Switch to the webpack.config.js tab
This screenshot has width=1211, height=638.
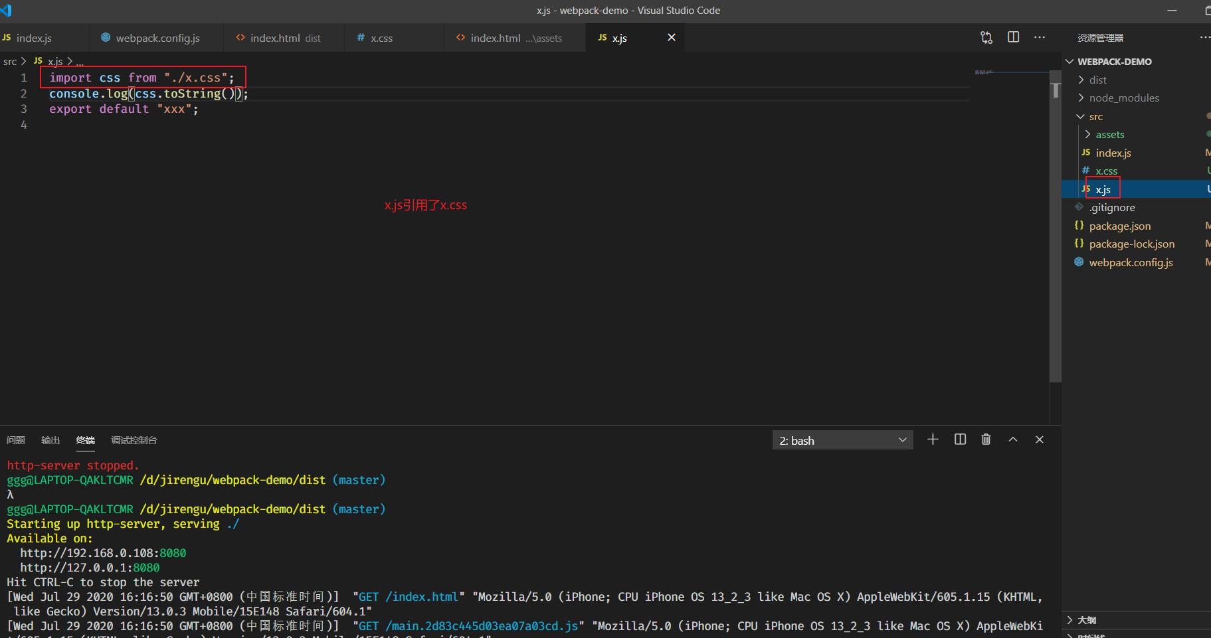(x=157, y=39)
